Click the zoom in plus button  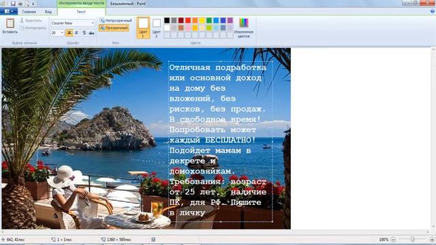[x=432, y=240]
